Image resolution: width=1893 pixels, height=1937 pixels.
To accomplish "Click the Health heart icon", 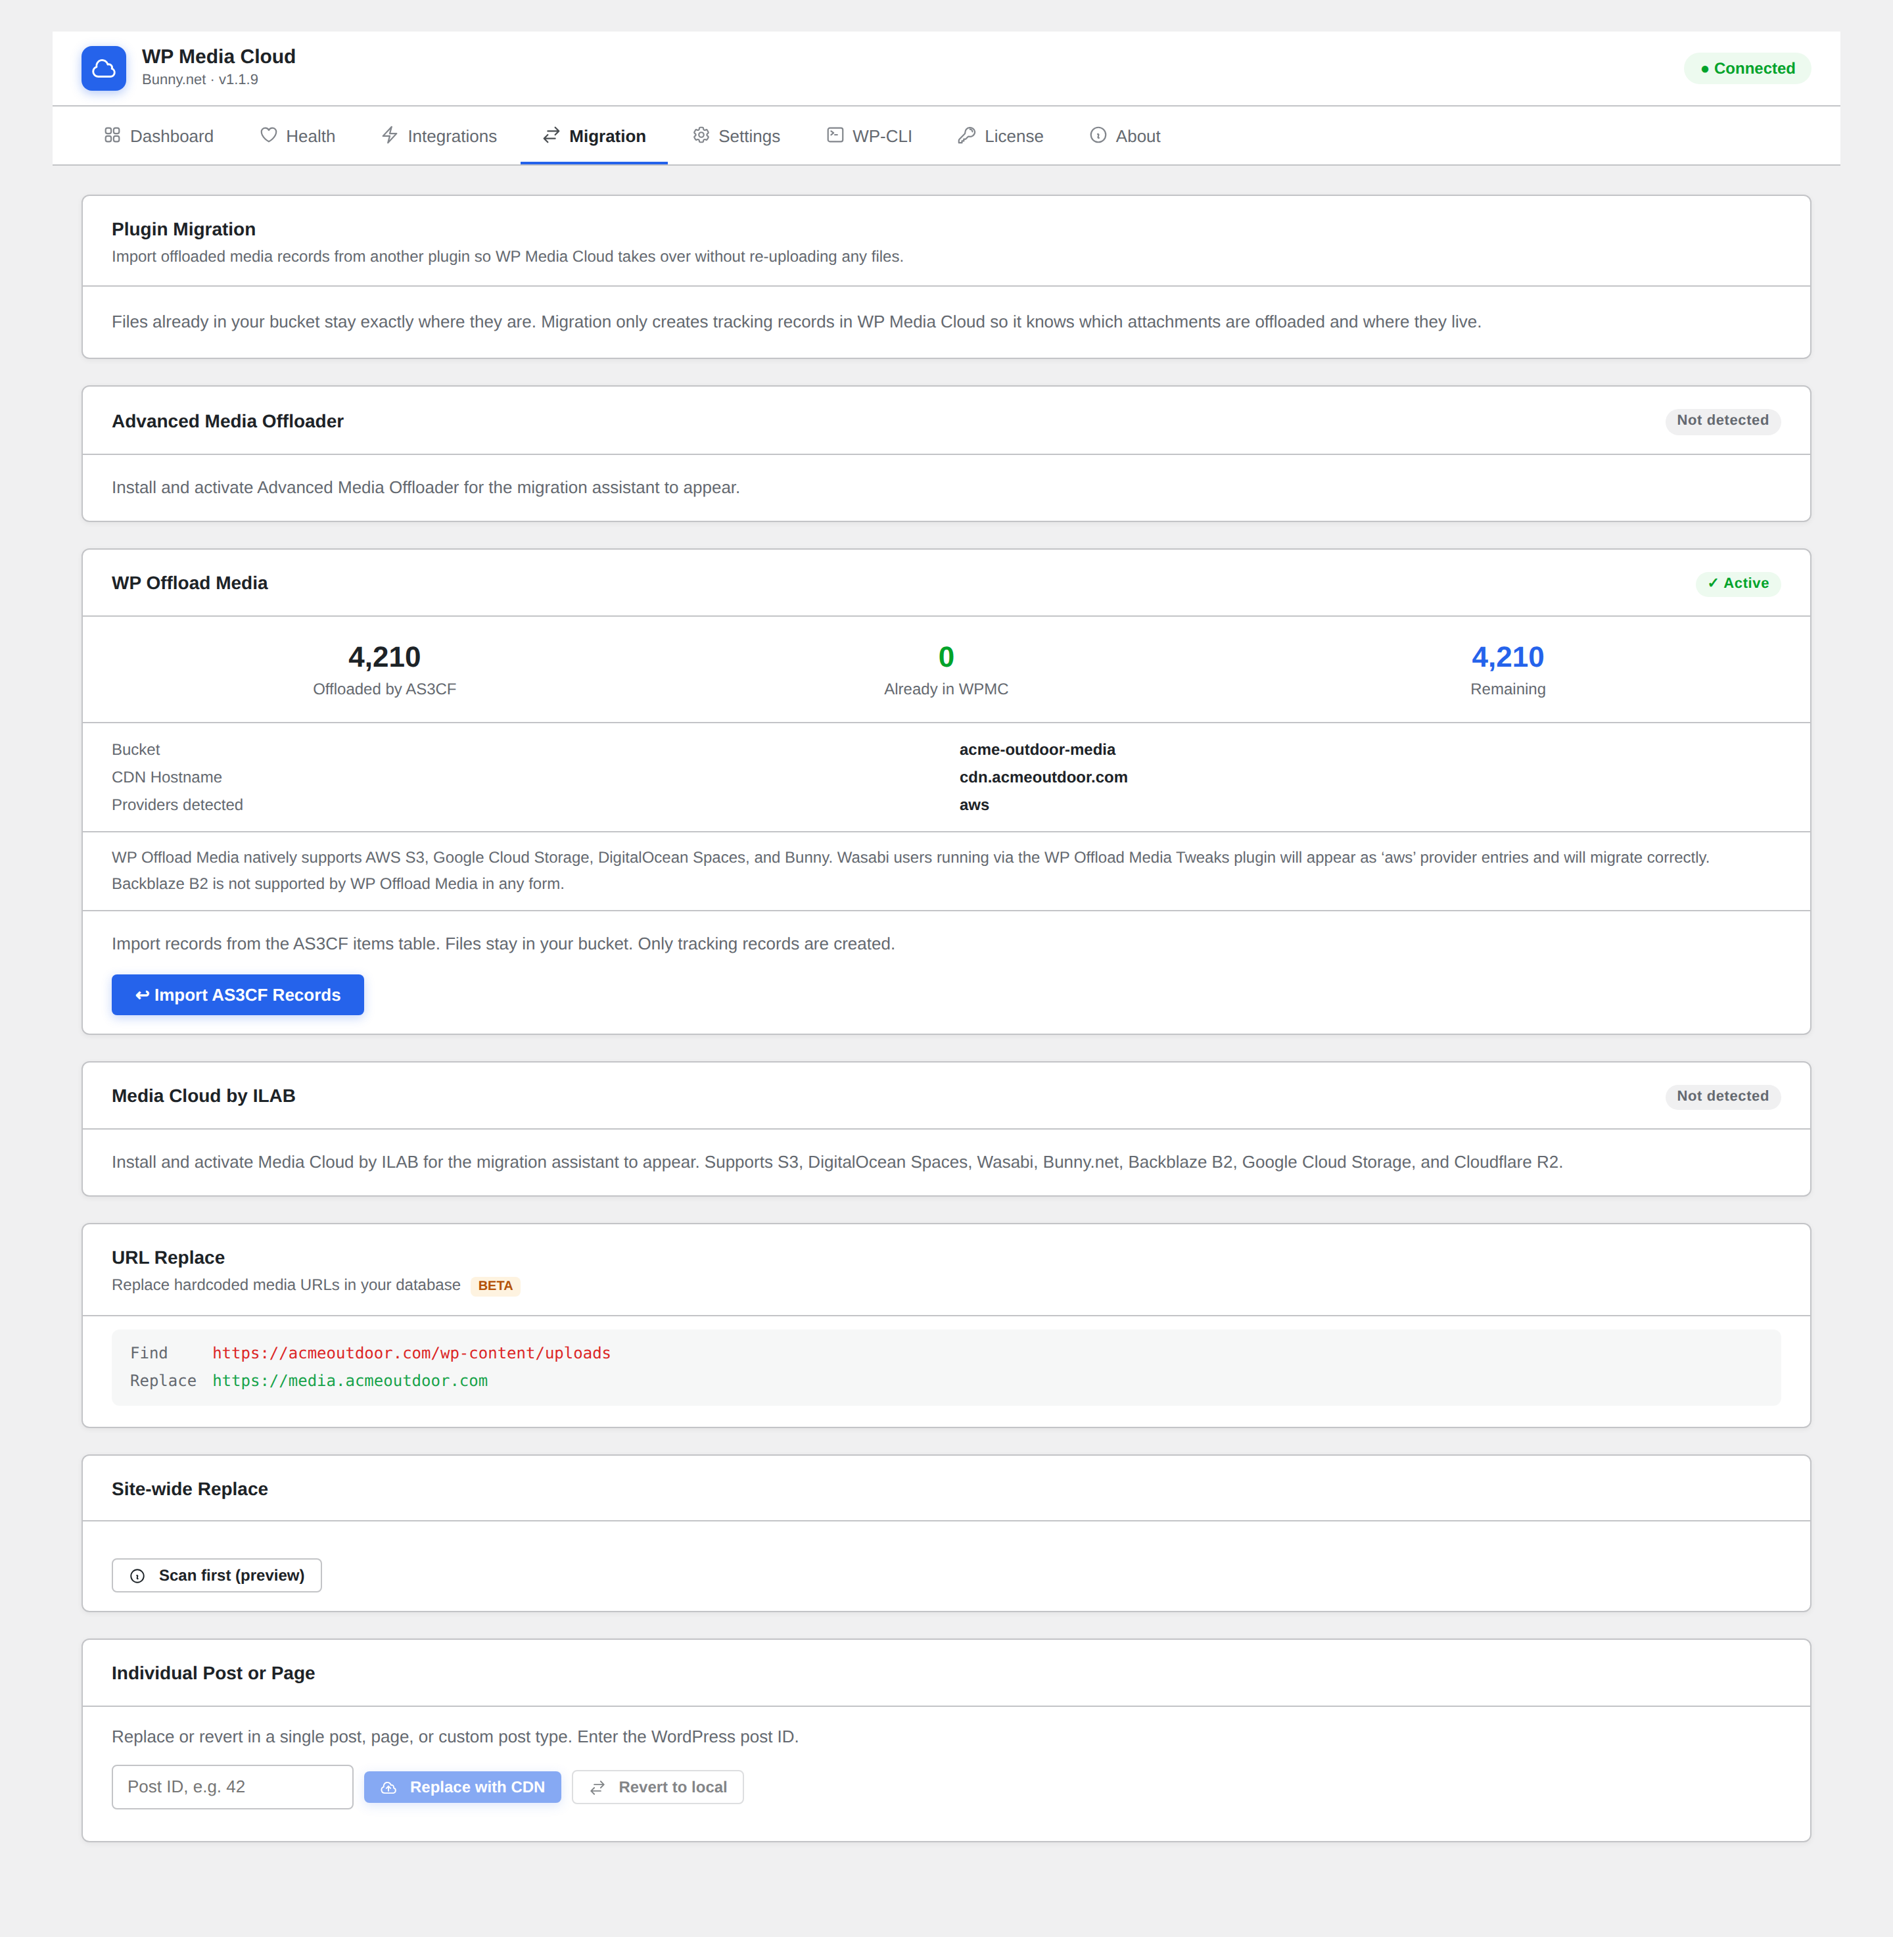I will (x=268, y=135).
